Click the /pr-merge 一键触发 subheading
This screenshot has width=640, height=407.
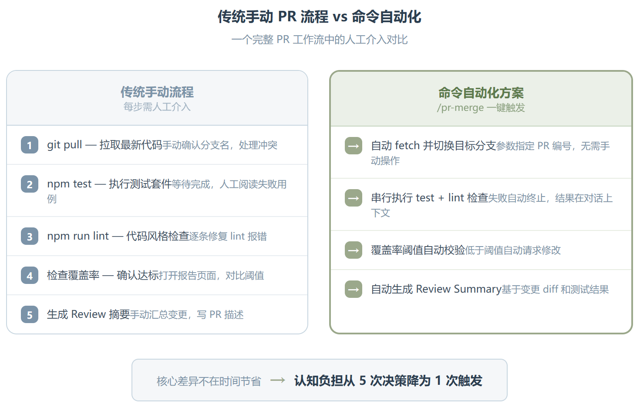click(x=481, y=108)
